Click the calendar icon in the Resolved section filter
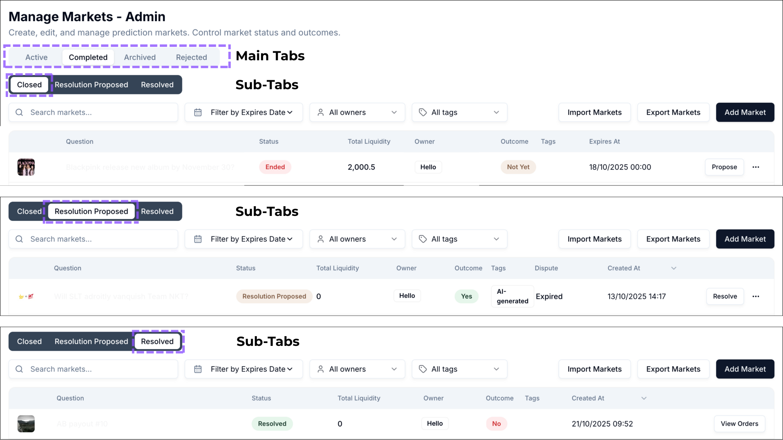Screen dimensions: 783x440 coord(198,369)
